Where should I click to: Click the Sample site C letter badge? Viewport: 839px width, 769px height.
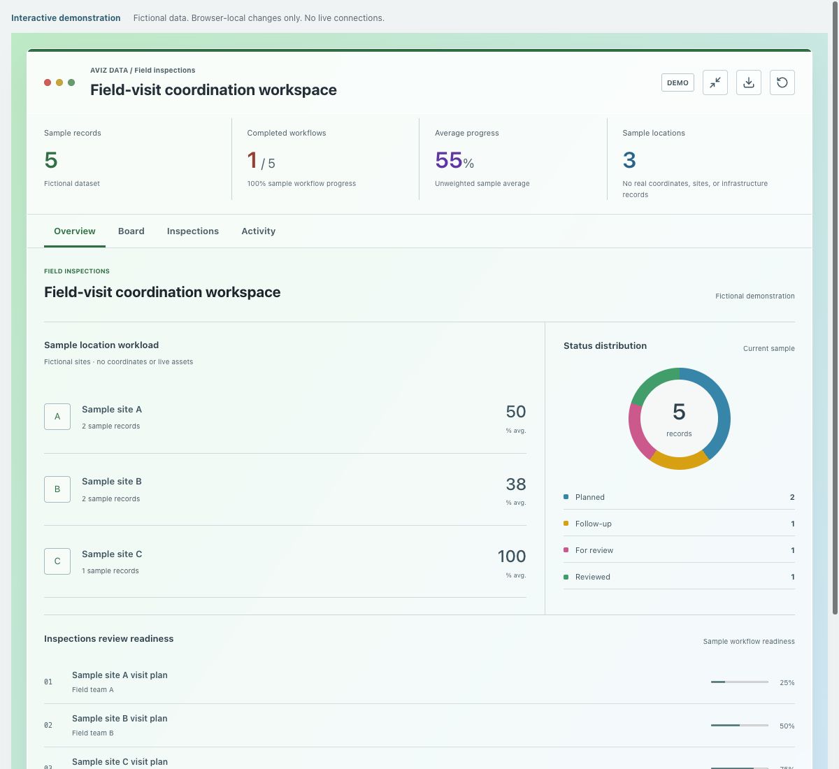(57, 561)
